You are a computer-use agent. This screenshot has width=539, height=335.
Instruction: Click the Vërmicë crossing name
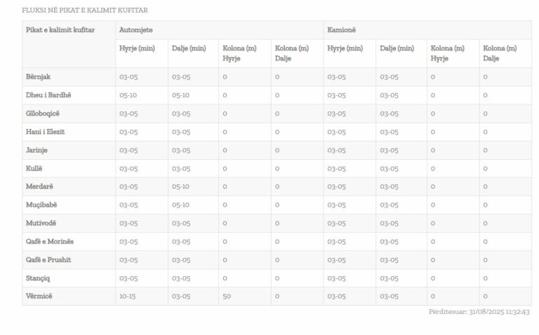click(39, 296)
